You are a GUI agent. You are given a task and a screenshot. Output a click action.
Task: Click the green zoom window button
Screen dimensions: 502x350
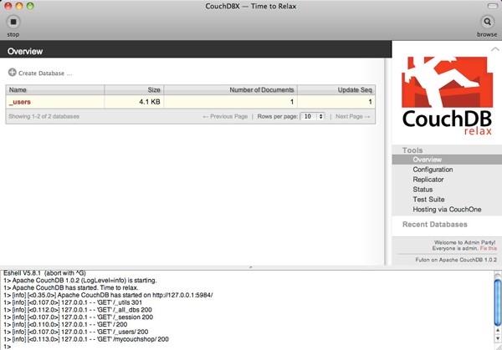pyautogui.click(x=30, y=6)
